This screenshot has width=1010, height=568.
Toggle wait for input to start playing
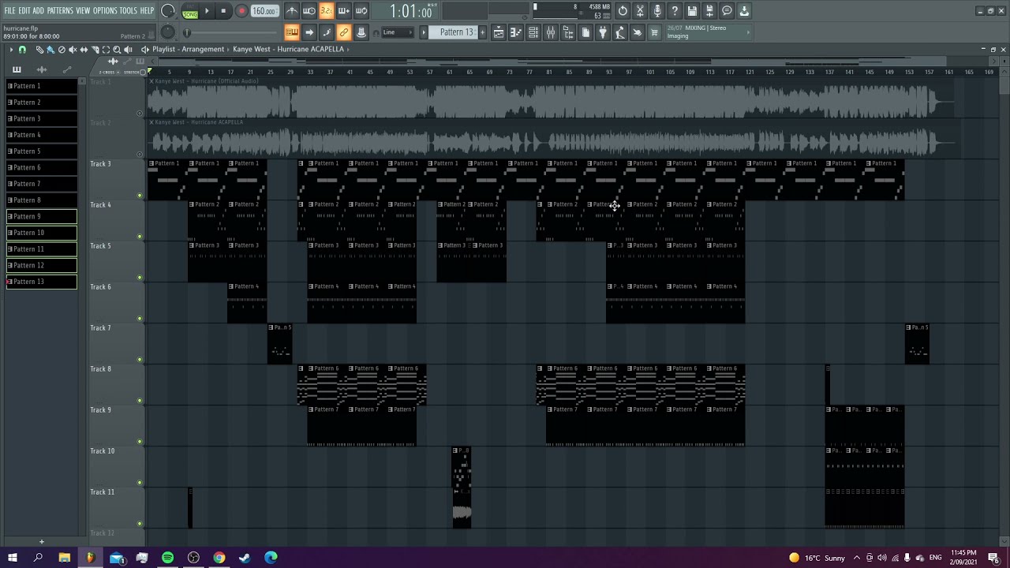click(x=309, y=11)
